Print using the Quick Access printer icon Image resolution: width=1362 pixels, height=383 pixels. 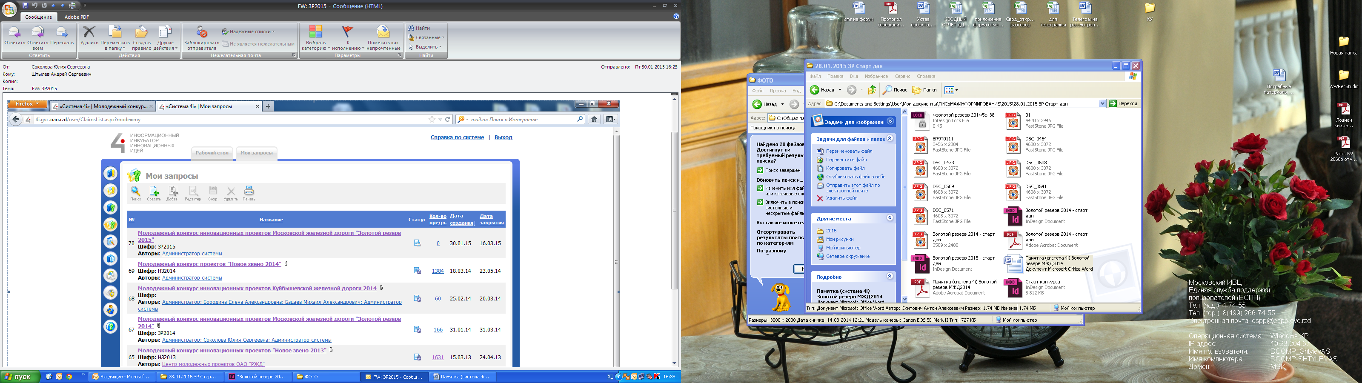tap(72, 5)
